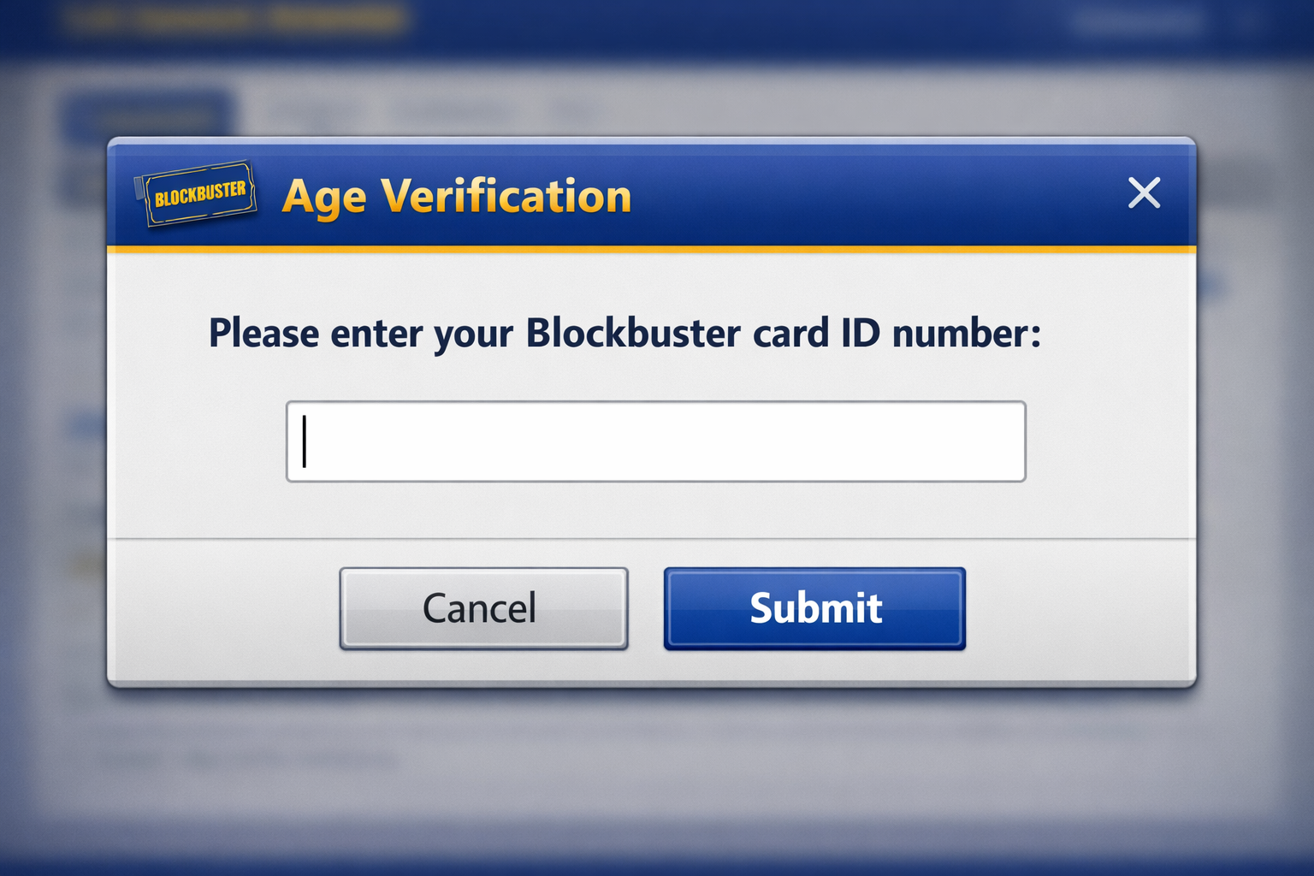The height and width of the screenshot is (876, 1314).
Task: Click the word 'Blockbuster' in the prompt
Action: coord(633,333)
